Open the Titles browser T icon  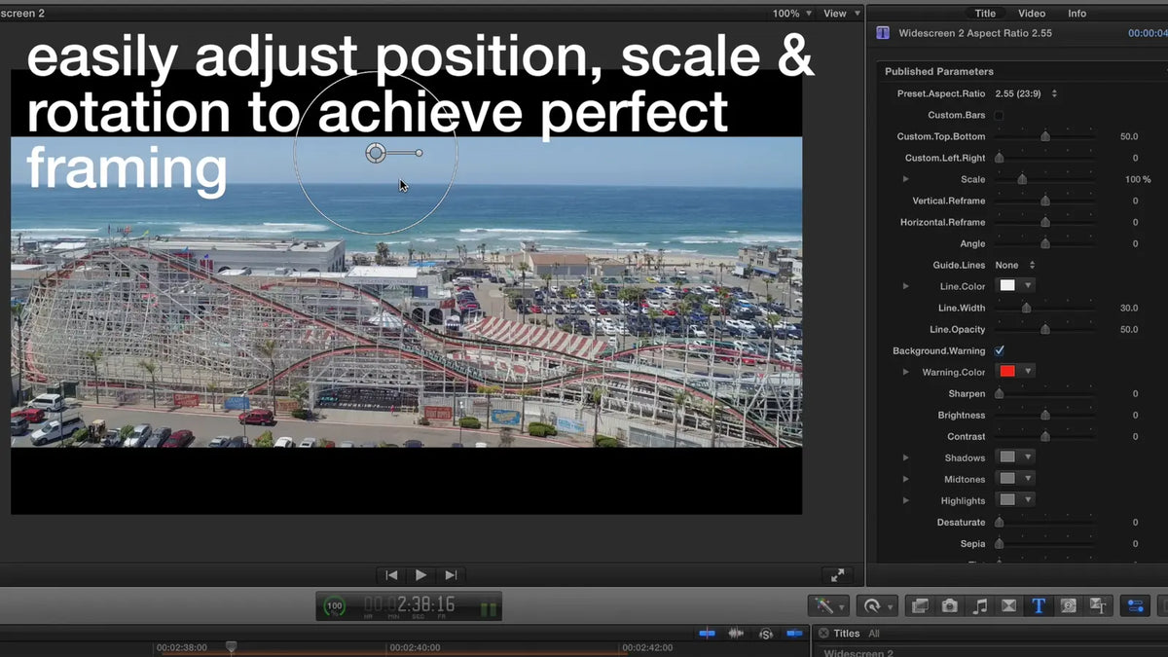1039,605
